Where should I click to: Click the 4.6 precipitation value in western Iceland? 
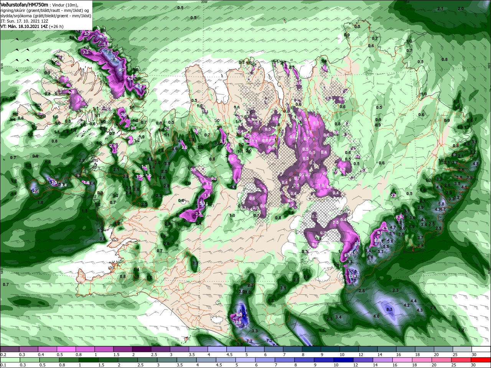[175, 149]
